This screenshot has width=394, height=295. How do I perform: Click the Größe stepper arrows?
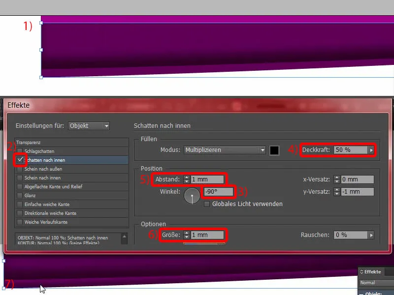187,235
